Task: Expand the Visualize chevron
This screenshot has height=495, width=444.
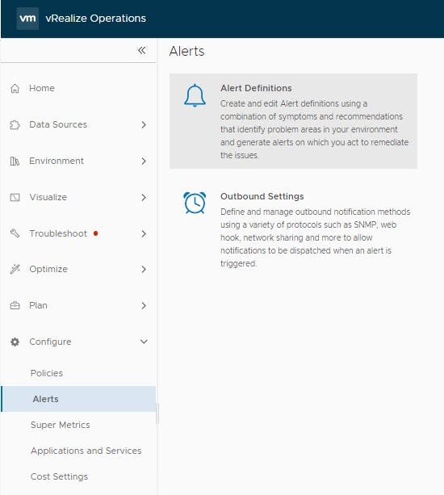Action: [144, 197]
